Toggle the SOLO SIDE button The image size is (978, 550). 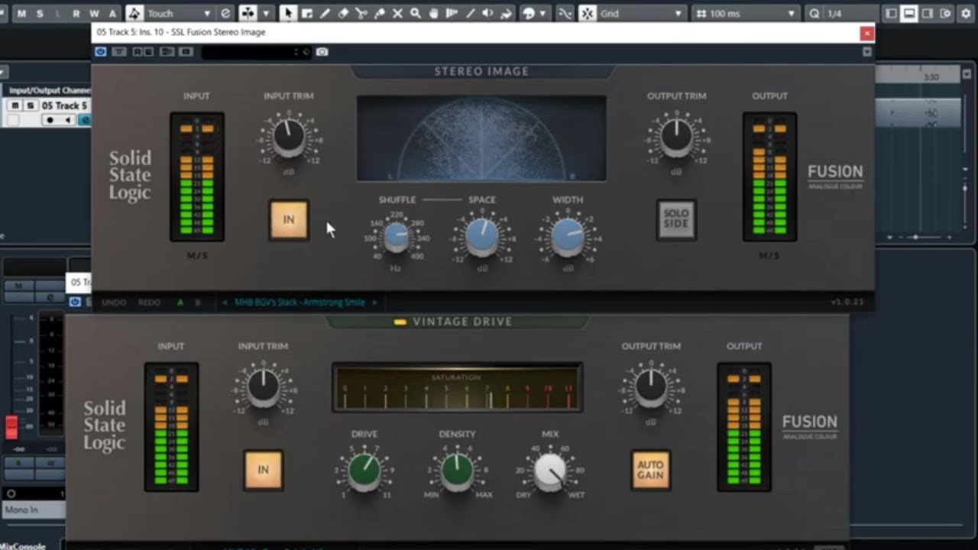coord(676,219)
